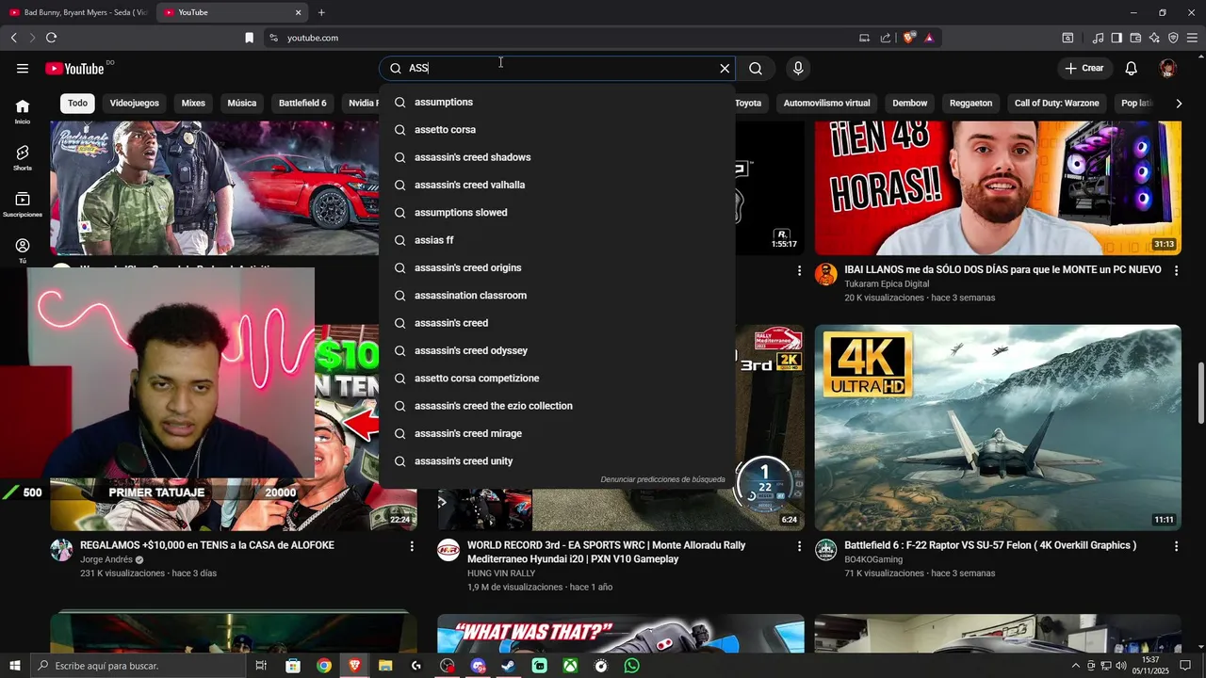Open options for the WORLD RECORD 3rd video
The width and height of the screenshot is (1206, 678).
pos(799,546)
